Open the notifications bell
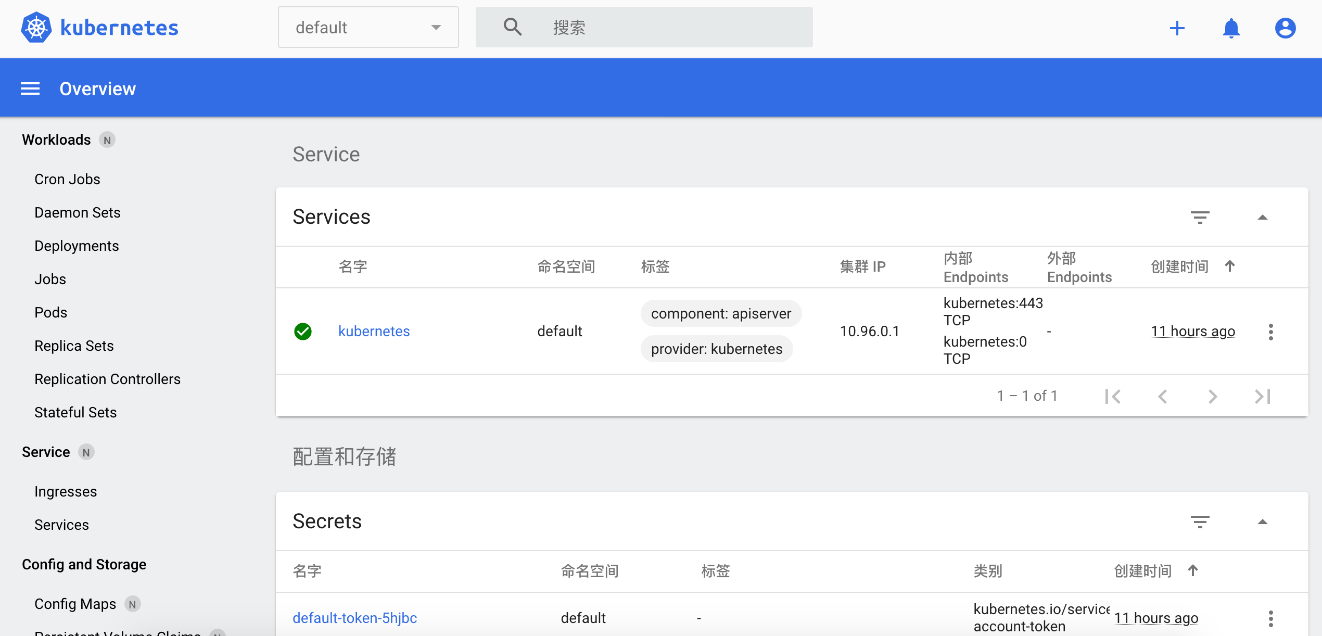Viewport: 1322px width, 636px height. coord(1231,28)
